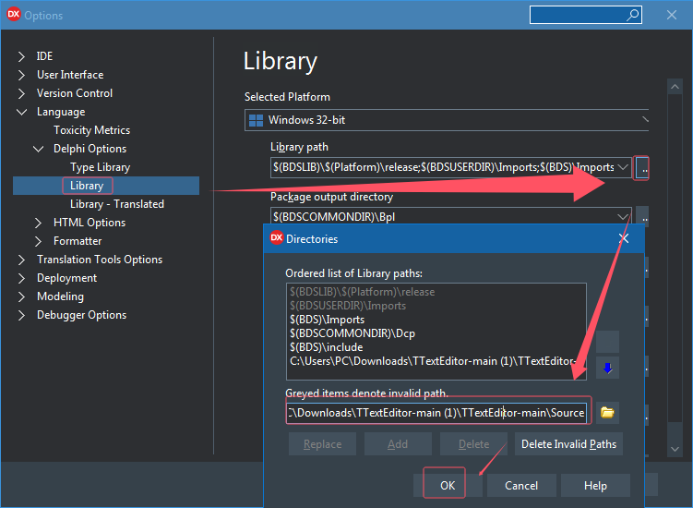Click the Windows platform icon in combo box
Image resolution: width=693 pixels, height=508 pixels.
256,120
